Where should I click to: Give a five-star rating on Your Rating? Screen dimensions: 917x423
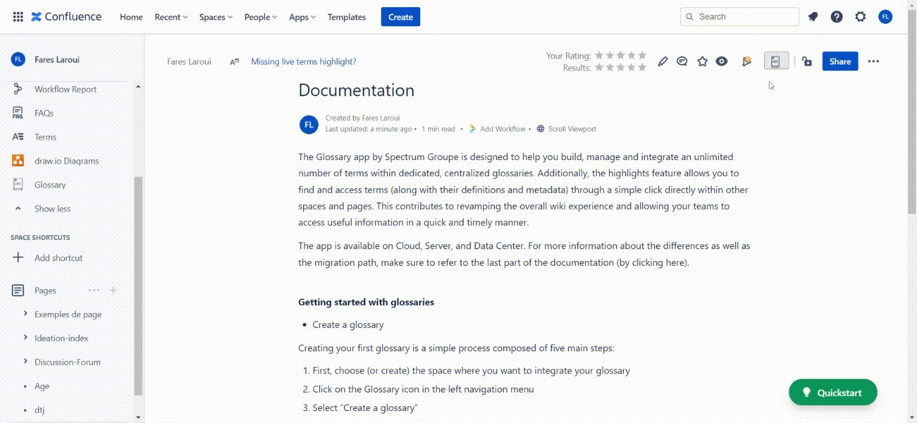(642, 54)
